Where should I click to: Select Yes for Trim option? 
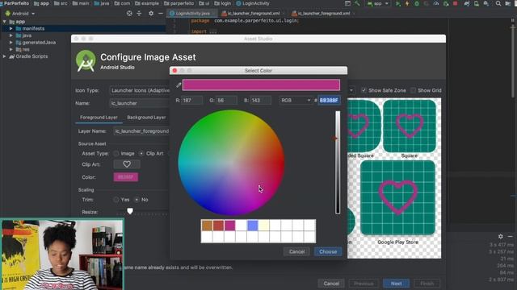(116, 200)
